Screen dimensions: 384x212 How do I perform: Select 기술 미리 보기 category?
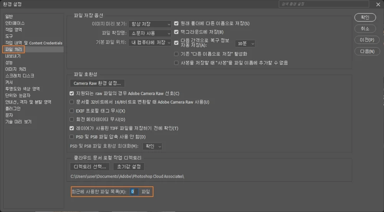(18, 122)
